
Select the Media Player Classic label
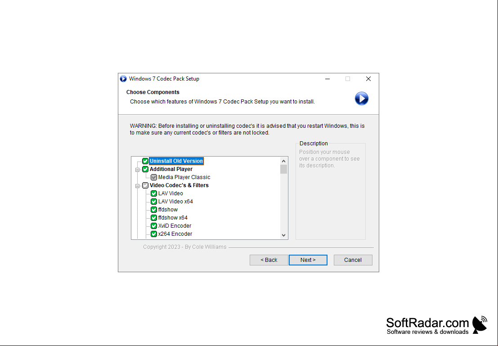pyautogui.click(x=184, y=177)
